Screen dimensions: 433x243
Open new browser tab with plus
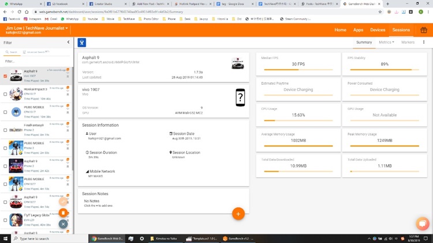coord(388,4)
